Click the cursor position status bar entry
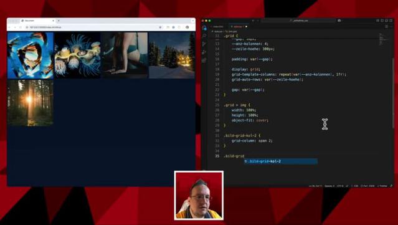The height and width of the screenshot is (225, 398). [x=315, y=186]
